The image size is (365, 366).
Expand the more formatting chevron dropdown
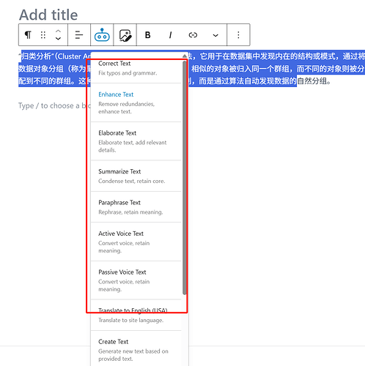[215, 35]
